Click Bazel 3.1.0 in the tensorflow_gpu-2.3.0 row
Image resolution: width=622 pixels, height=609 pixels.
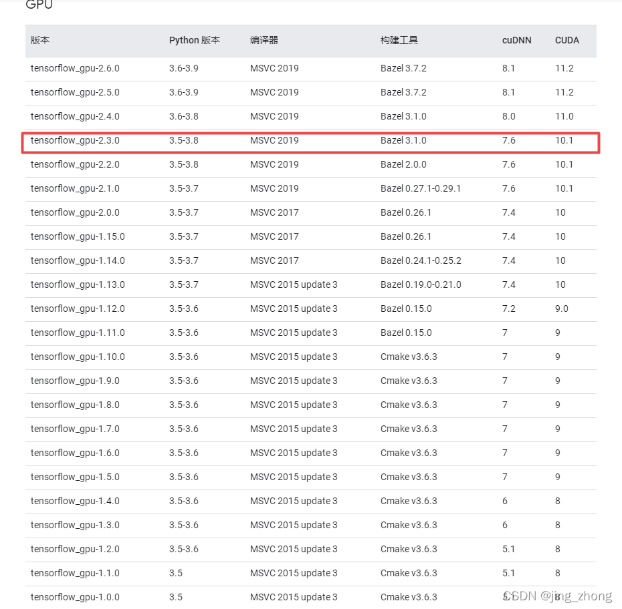403,141
